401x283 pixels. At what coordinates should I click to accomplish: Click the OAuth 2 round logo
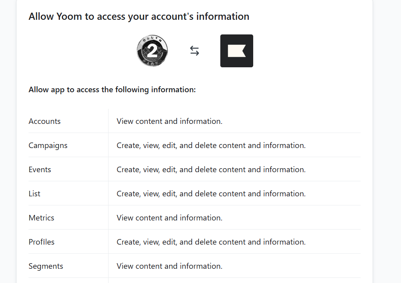[x=153, y=51]
